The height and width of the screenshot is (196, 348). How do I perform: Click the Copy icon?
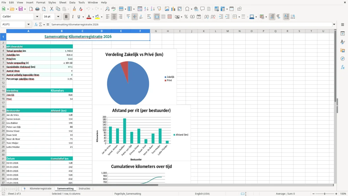(x=58, y=9)
